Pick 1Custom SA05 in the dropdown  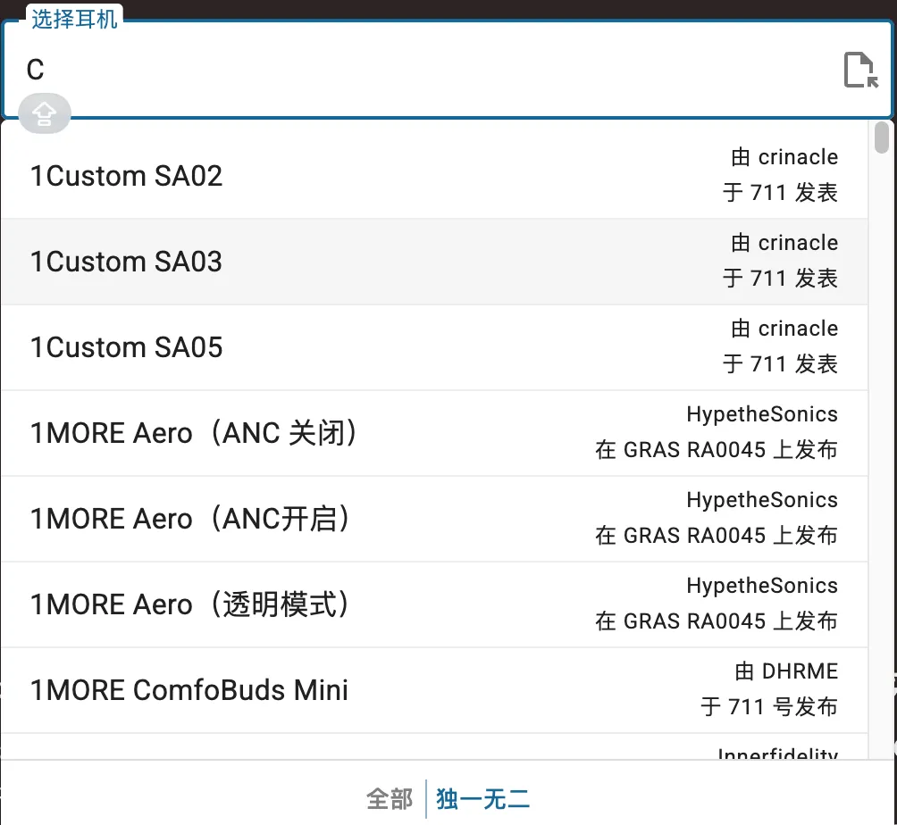point(126,347)
